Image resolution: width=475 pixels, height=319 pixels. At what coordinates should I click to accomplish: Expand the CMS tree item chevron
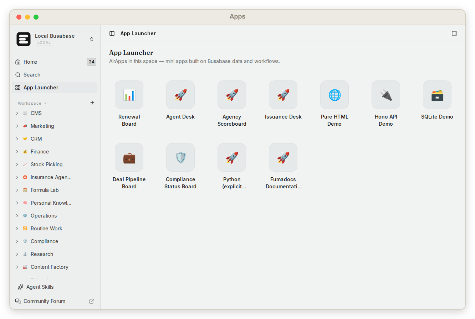pyautogui.click(x=17, y=113)
